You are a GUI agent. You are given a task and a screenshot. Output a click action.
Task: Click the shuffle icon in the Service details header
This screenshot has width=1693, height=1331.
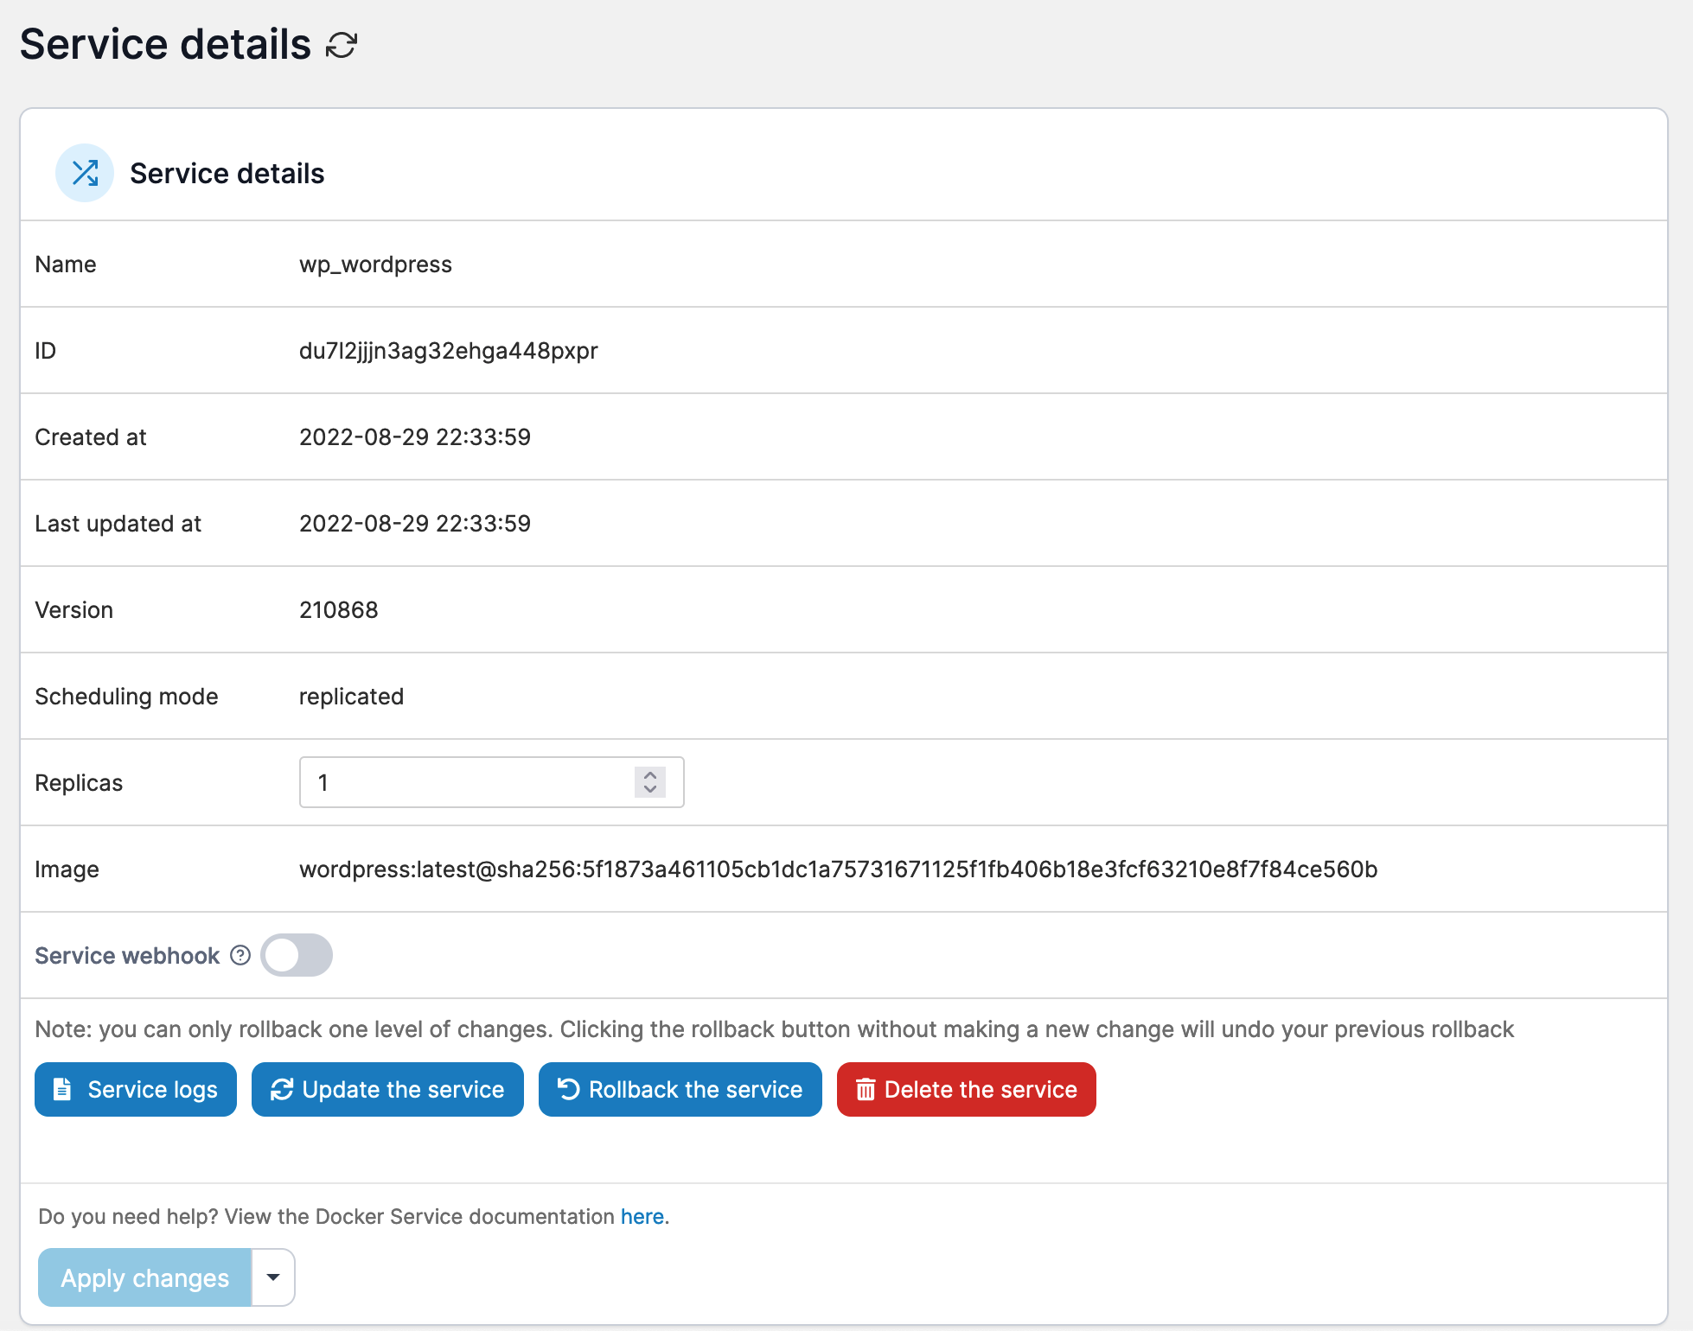(x=85, y=173)
